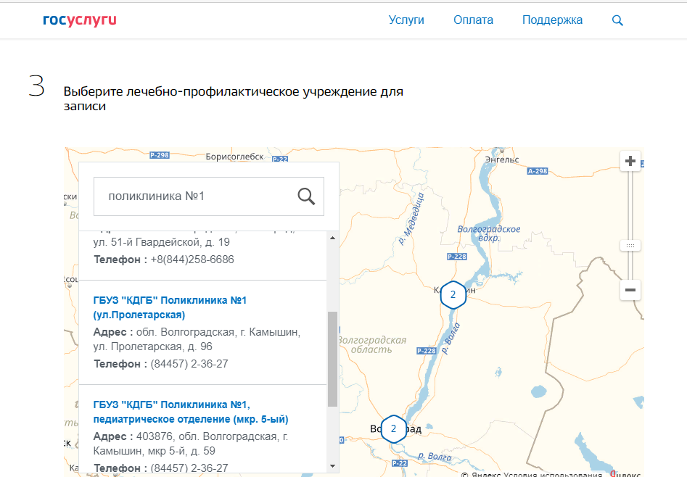The height and width of the screenshot is (477, 687).
Task: Click the Борисоглебск city label on map
Action: [235, 157]
